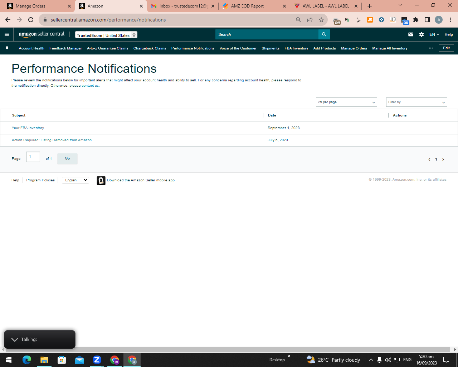Open the Chrome profile avatar

(439, 20)
